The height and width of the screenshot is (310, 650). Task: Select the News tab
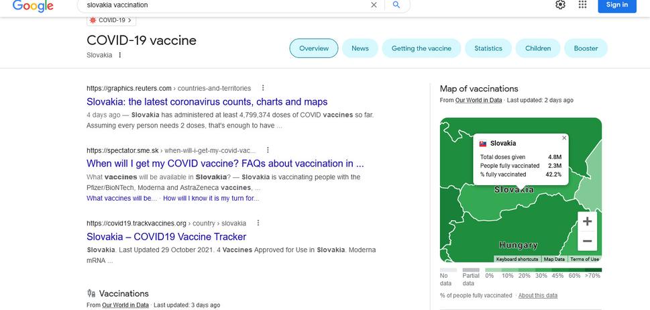(x=360, y=48)
